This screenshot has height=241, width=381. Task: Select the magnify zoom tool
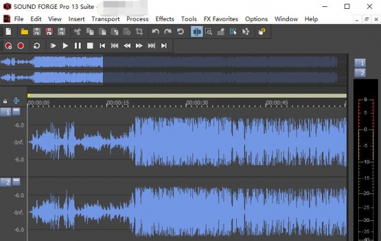(208, 32)
